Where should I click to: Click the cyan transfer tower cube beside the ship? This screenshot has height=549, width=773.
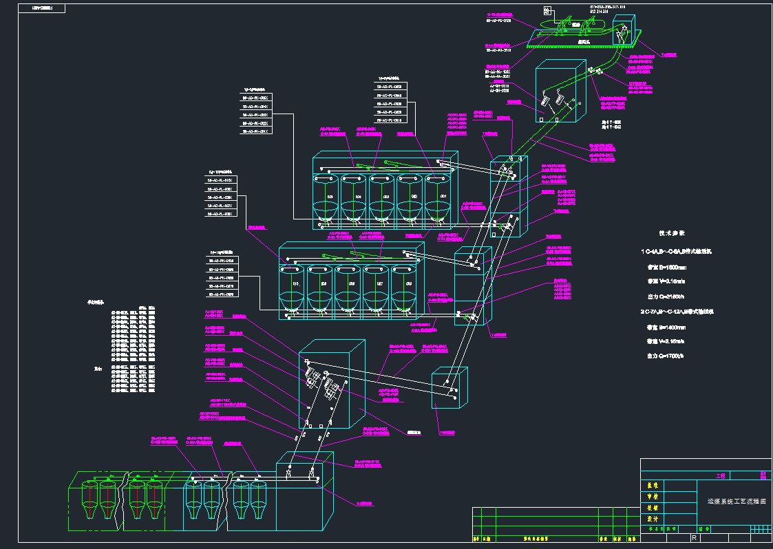pyautogui.click(x=625, y=31)
